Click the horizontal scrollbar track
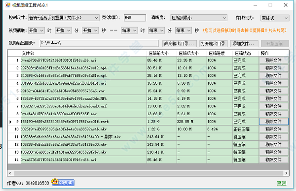This screenshot has height=191, width=296. (x=148, y=173)
